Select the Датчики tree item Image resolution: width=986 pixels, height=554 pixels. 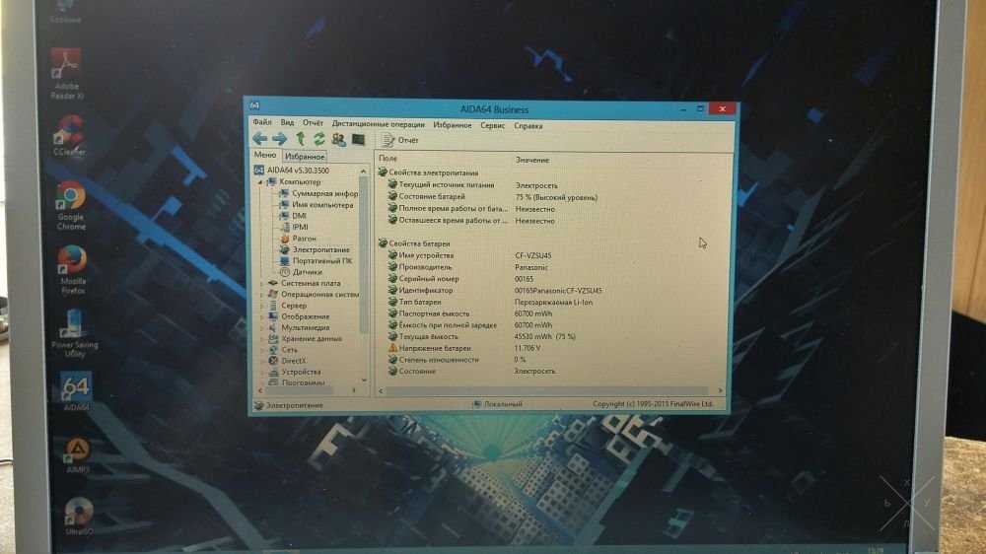click(301, 272)
